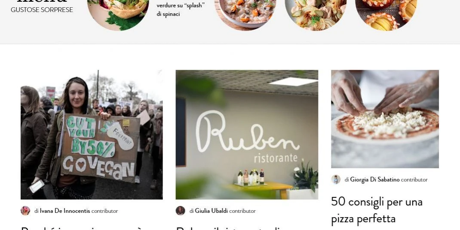This screenshot has width=460, height=230.
Task: Open the headline below the protest image
Action: [x=83, y=228]
